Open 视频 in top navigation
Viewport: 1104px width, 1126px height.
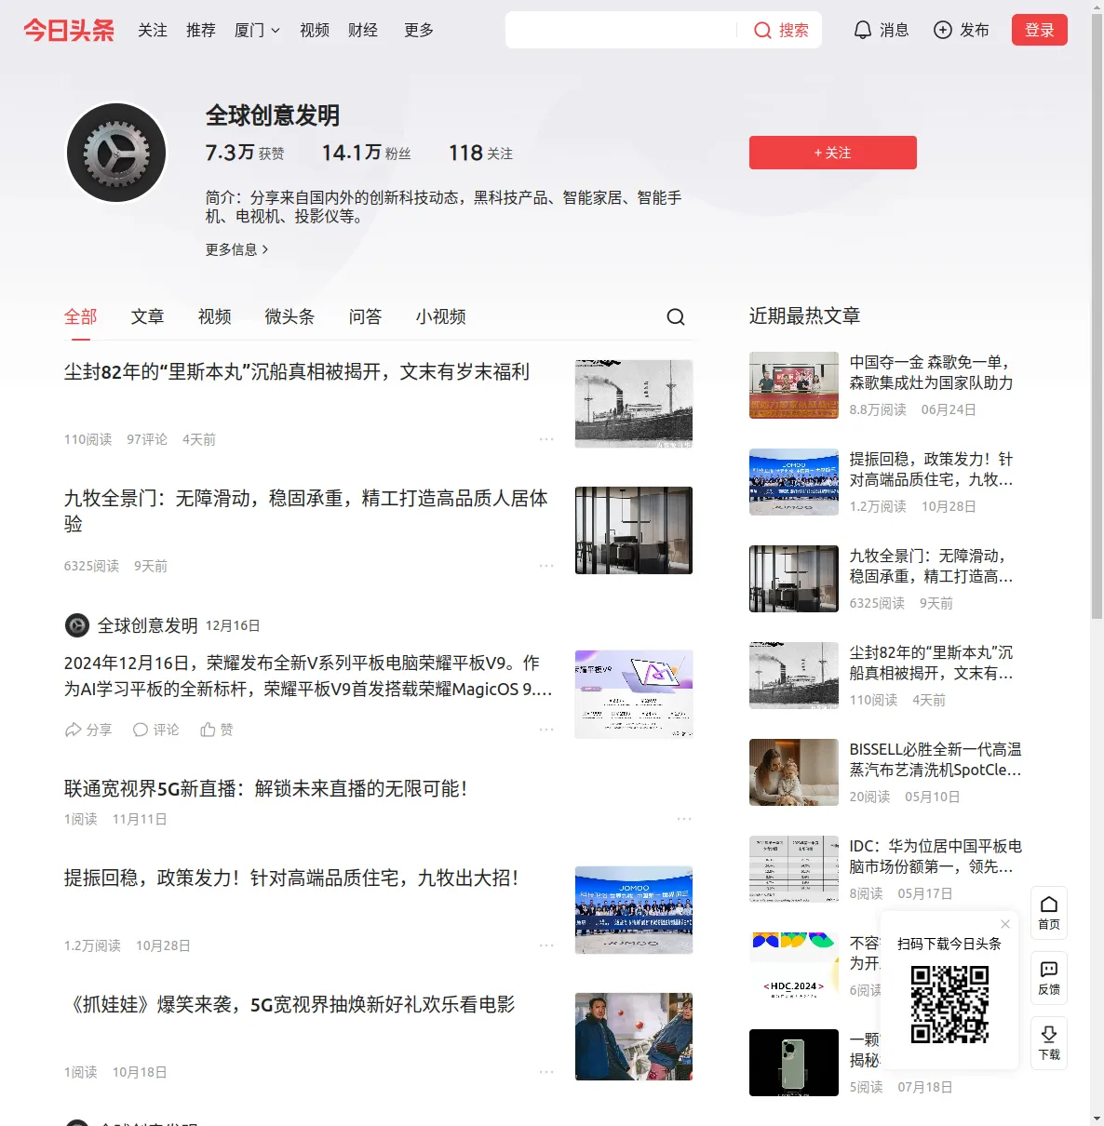[x=315, y=31]
